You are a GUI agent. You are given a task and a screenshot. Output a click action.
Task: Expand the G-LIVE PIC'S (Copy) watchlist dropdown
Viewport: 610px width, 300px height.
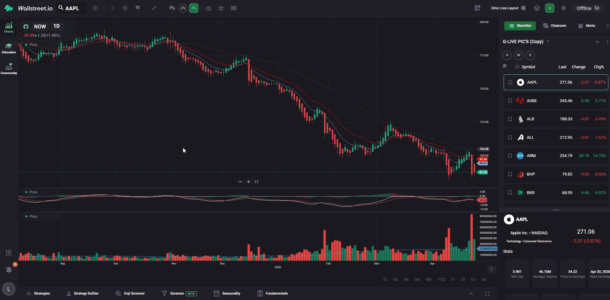(548, 41)
